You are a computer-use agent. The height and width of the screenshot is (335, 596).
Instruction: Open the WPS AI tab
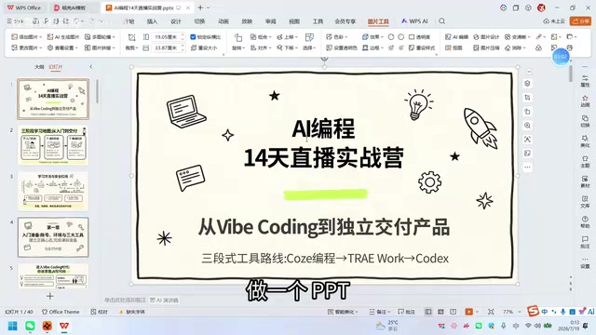click(x=414, y=21)
